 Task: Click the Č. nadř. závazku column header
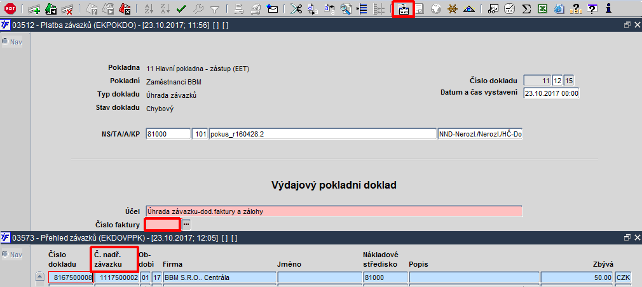coord(109,259)
